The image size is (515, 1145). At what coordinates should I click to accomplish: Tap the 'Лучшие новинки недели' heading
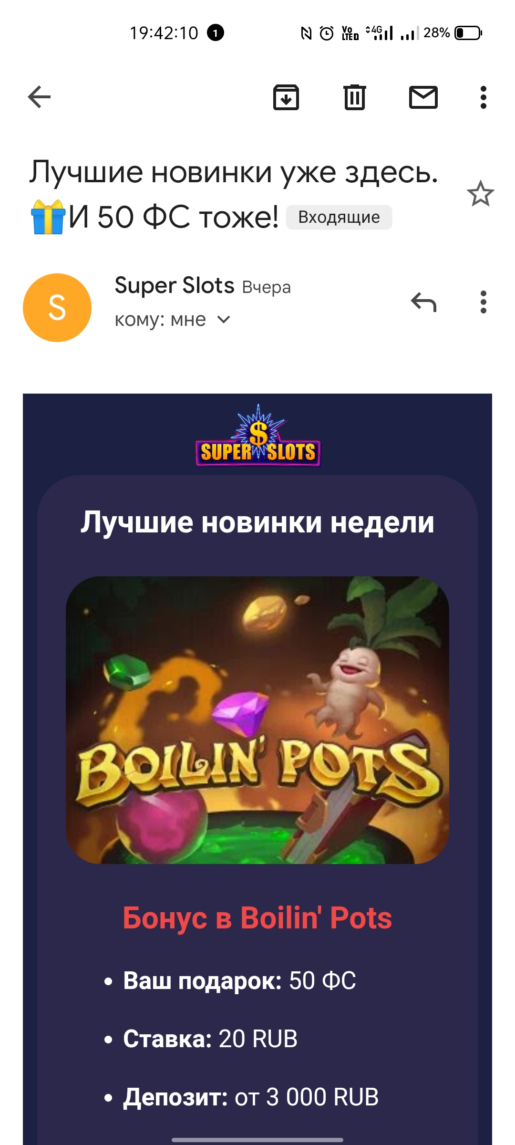(257, 522)
